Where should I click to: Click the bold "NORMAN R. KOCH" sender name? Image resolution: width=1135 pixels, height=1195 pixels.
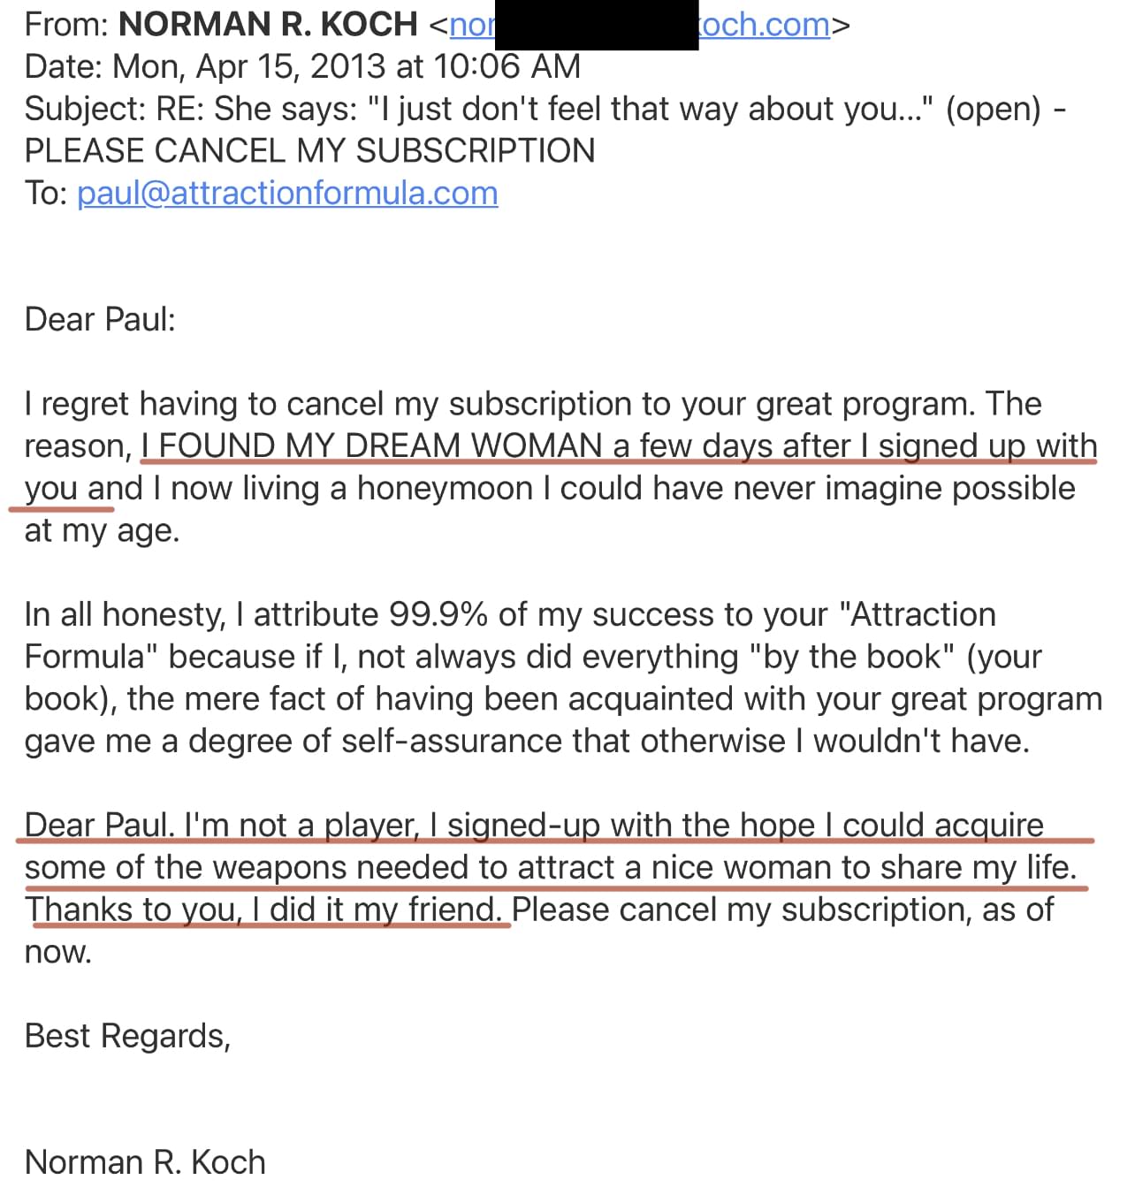point(268,25)
